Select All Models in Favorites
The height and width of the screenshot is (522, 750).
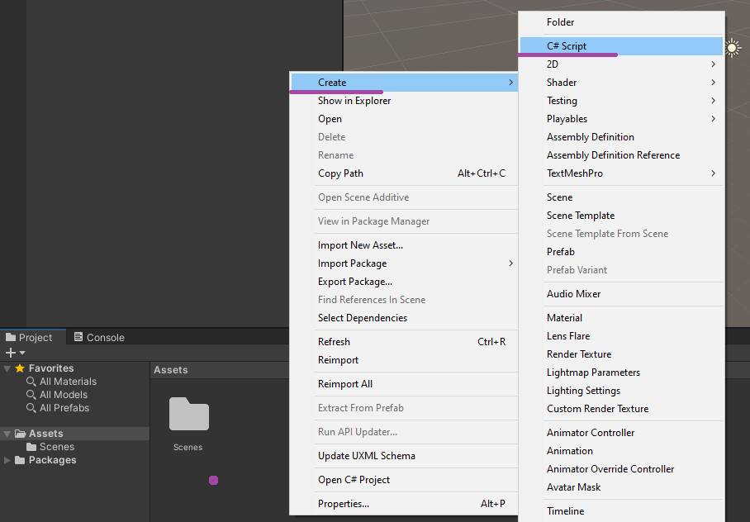64,395
